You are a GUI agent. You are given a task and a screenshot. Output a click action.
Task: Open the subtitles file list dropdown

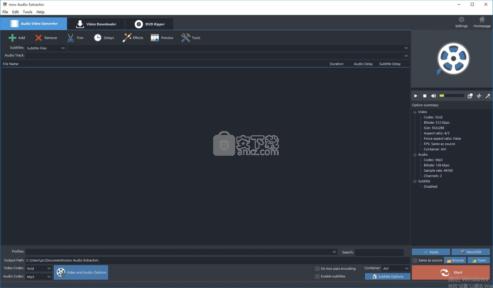tap(238, 48)
